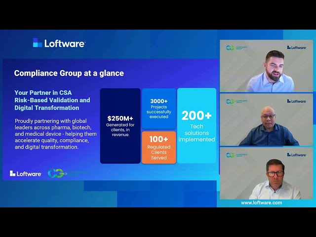Click Compliance Group logo in top speaker video
The height and width of the screenshot is (237, 316).
[x=237, y=47]
